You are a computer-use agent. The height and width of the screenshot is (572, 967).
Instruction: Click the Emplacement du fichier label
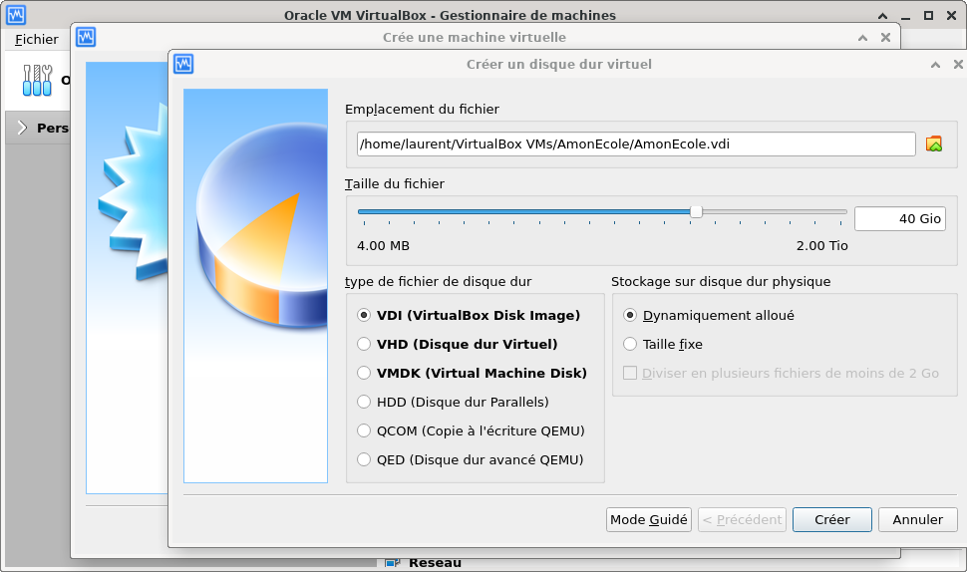422,109
